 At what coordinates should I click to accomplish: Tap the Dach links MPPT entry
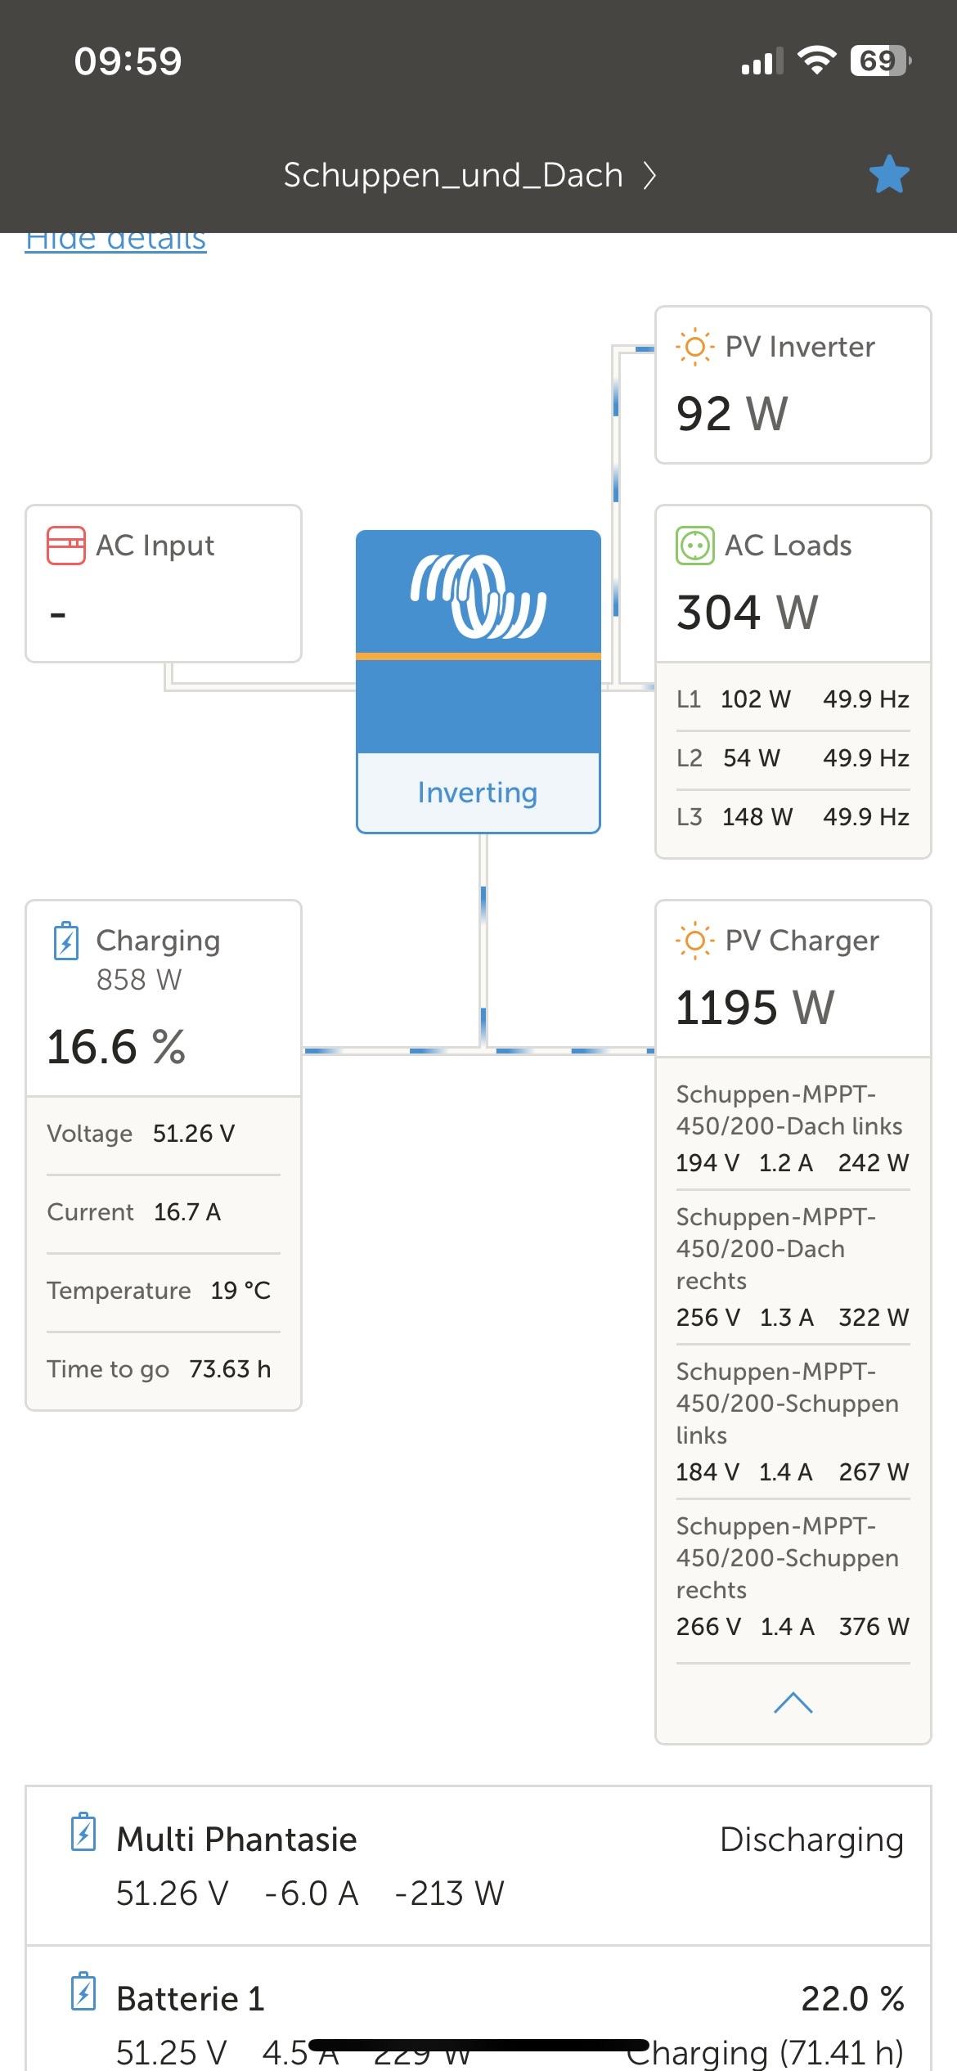pyautogui.click(x=792, y=1126)
